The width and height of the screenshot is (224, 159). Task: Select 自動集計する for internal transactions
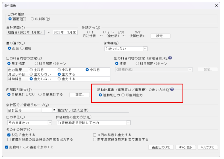pyautogui.click(x=40, y=94)
